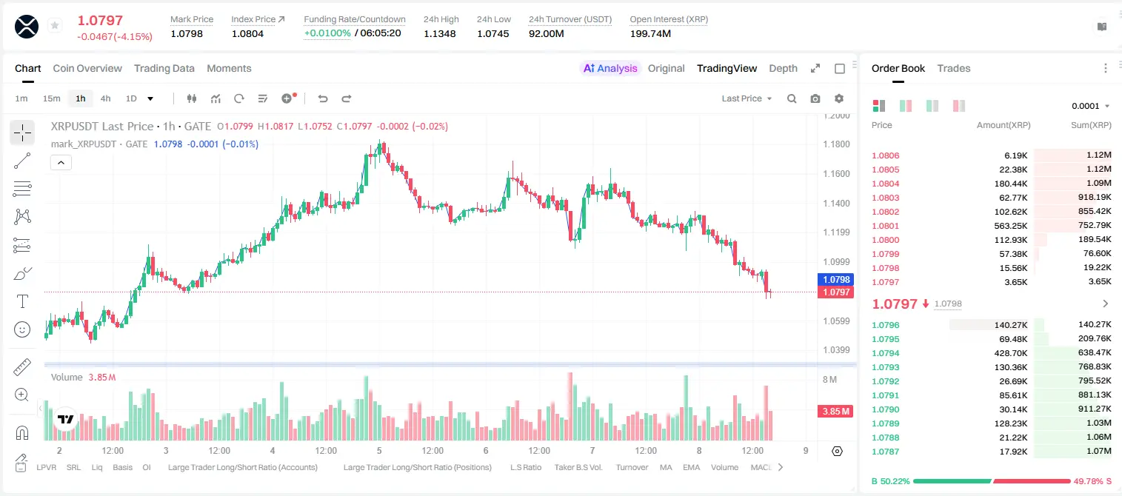Click the 1.0801 ask price row

point(992,226)
